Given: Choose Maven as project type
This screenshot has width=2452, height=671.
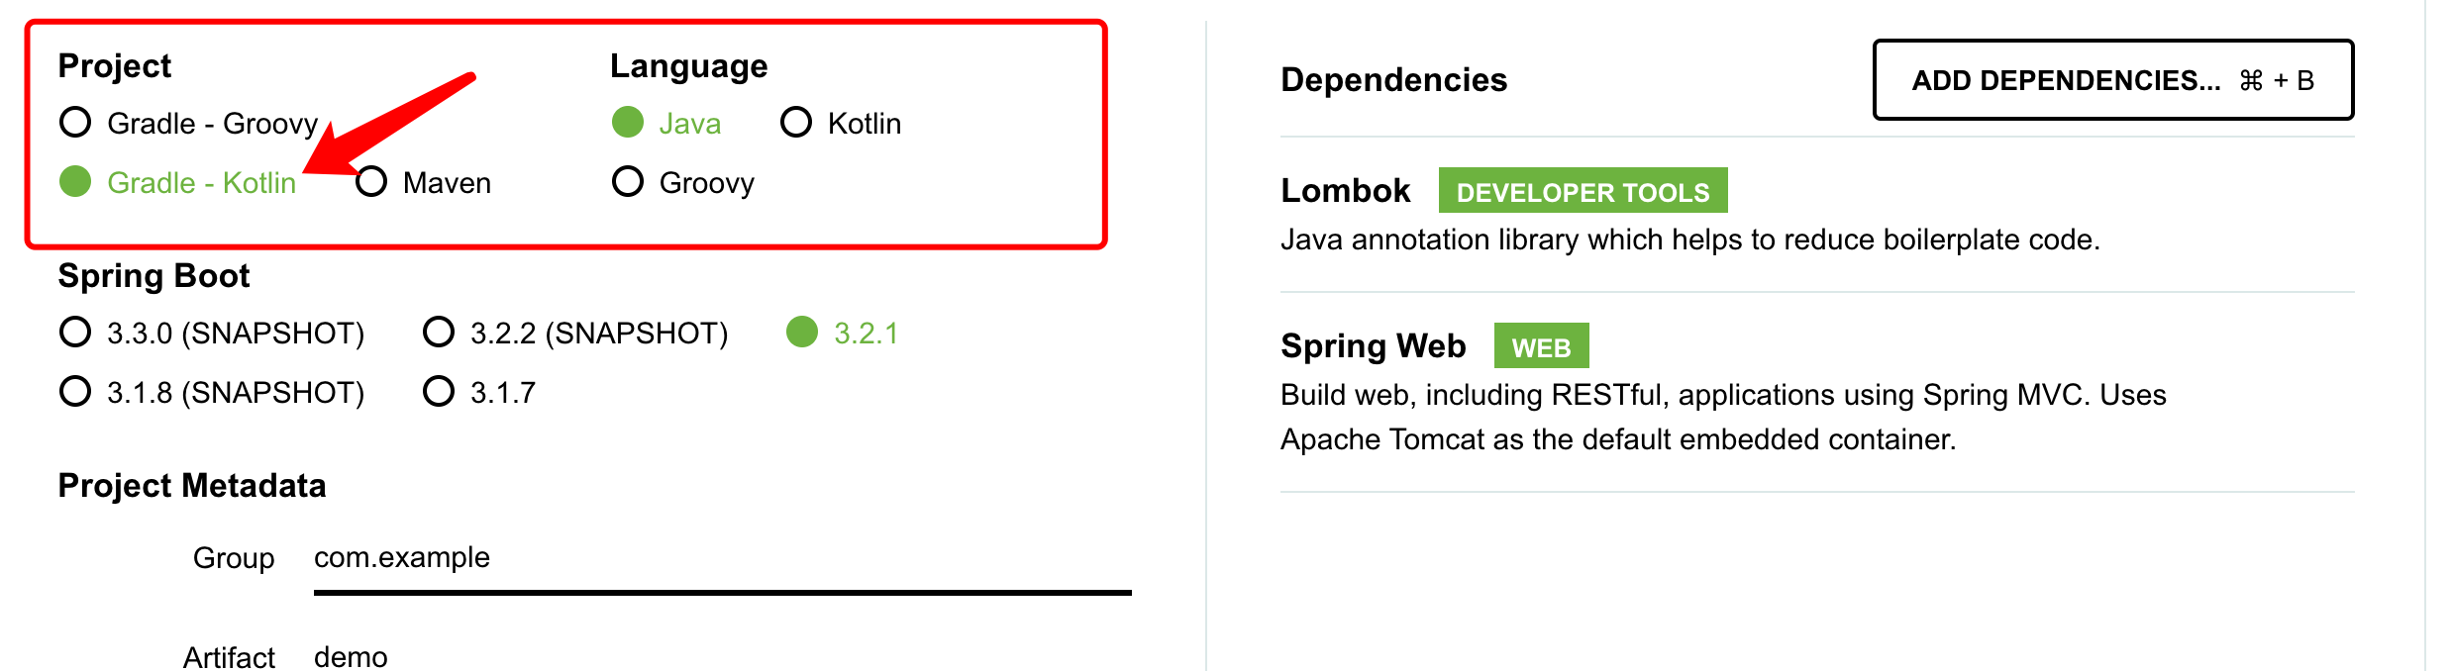Looking at the screenshot, I should 372,182.
